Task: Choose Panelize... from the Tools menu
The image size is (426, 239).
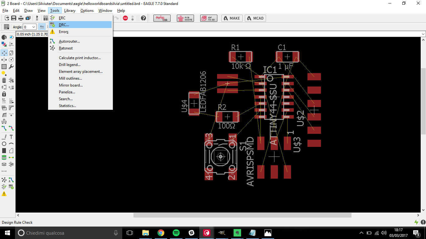Action: click(x=80, y=92)
